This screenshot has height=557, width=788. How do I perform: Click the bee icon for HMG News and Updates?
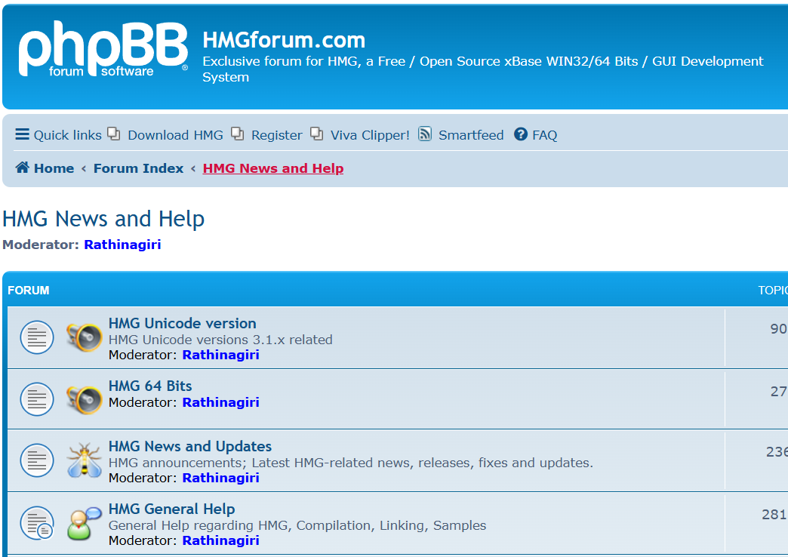click(x=84, y=460)
